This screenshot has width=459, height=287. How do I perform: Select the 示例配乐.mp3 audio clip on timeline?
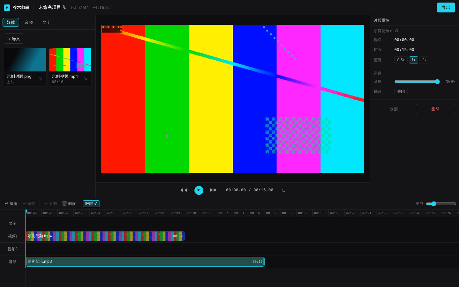[145, 261]
